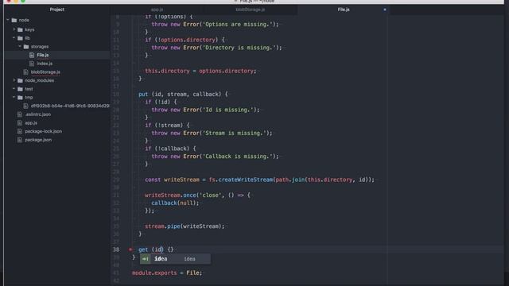Click the modified dot on File.js tab
This screenshot has height=286, width=509.
tap(385, 10)
